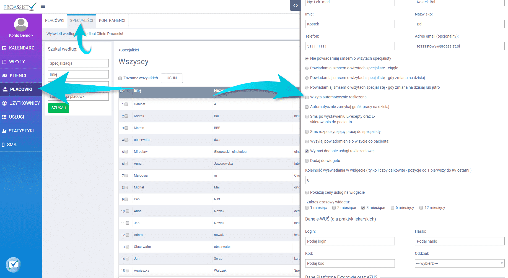Open Użytkownicy from the sidebar
Screen dimensions: 508x278
[21, 103]
